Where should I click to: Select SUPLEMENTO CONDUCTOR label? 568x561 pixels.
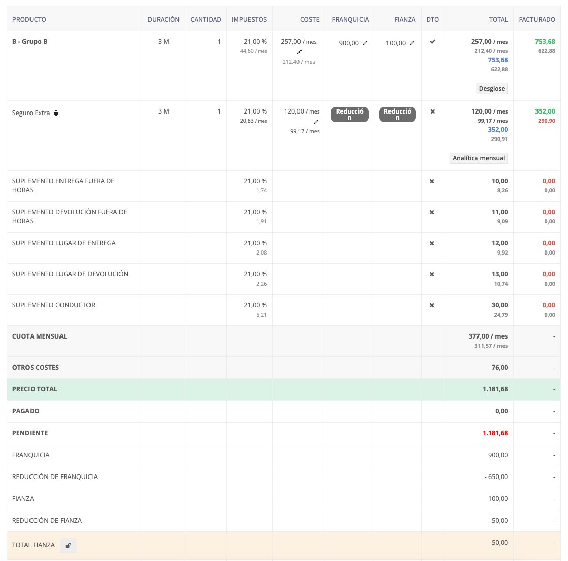(x=53, y=305)
